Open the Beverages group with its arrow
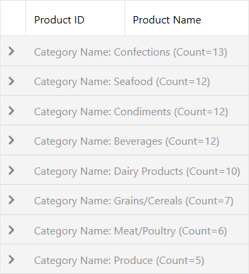249x274 pixels. [11, 140]
